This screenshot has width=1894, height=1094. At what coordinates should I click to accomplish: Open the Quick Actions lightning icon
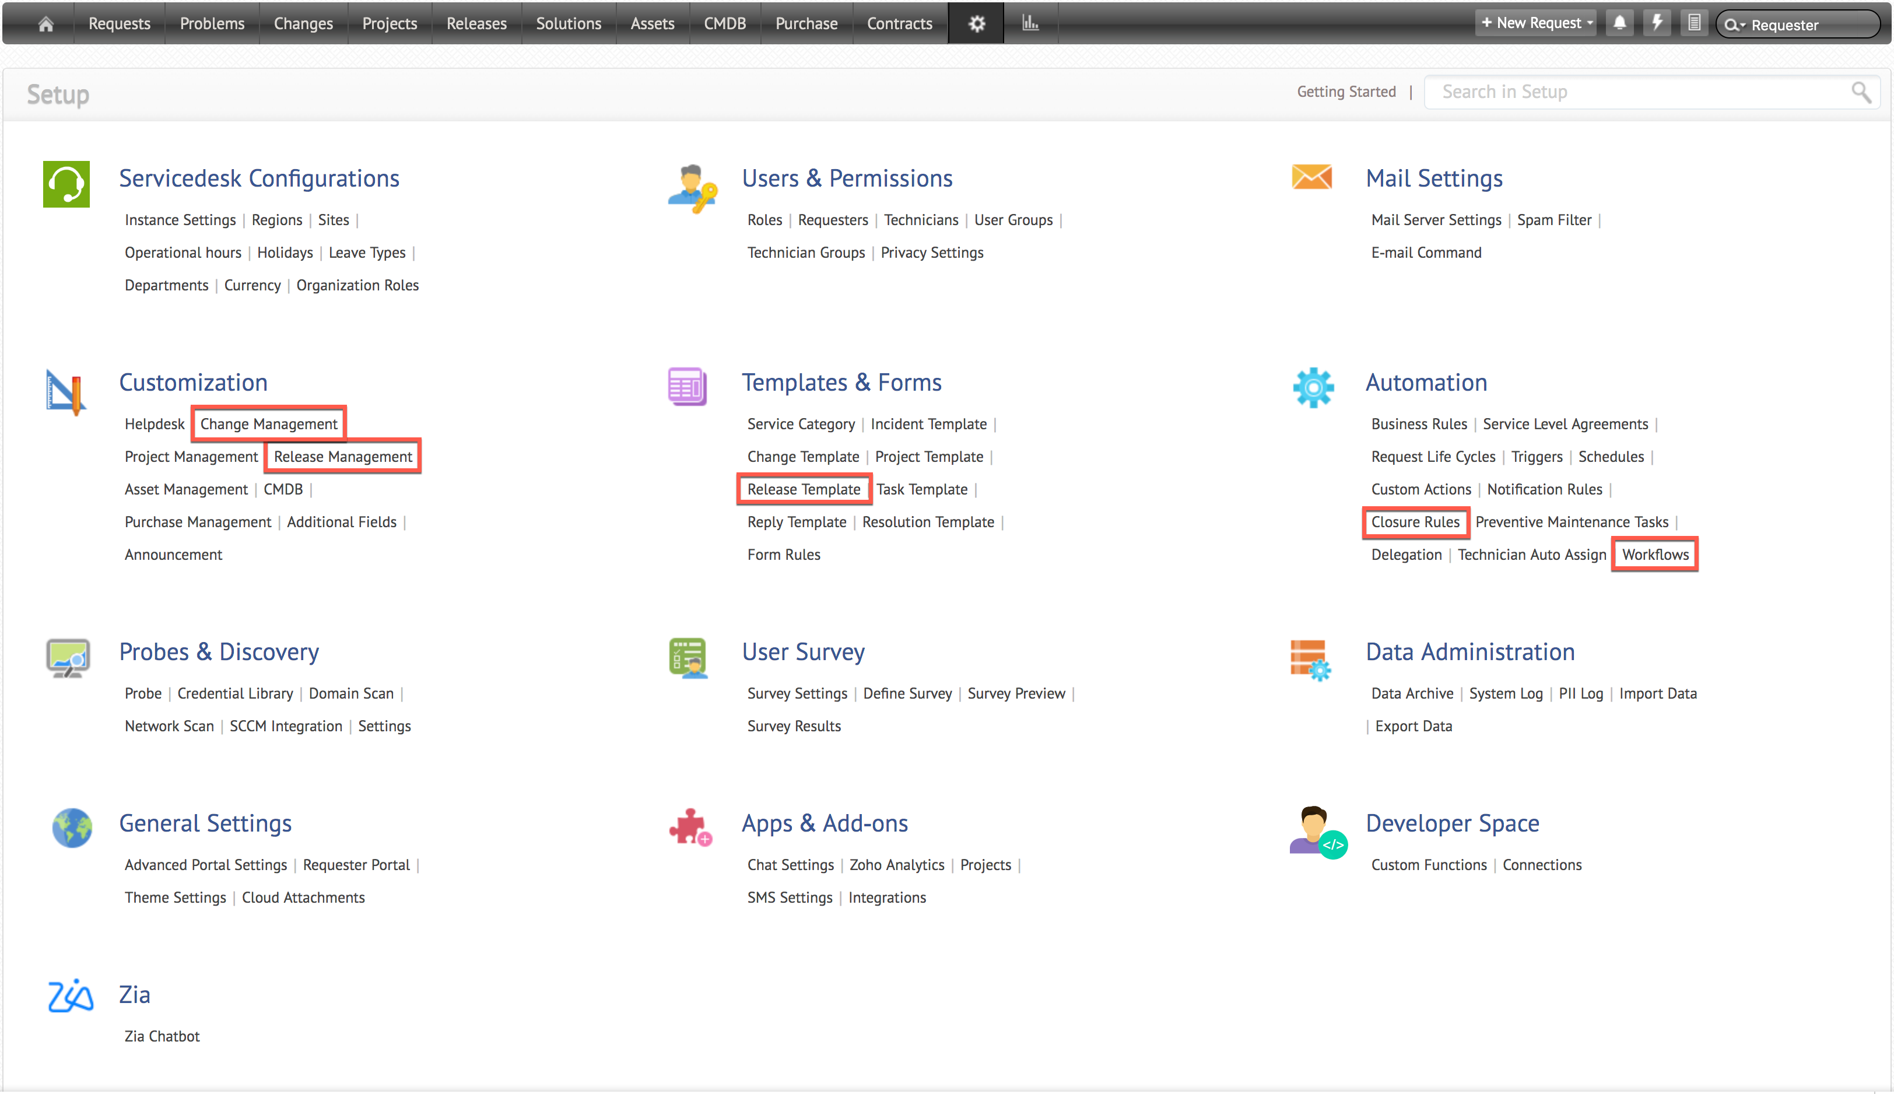click(1657, 23)
